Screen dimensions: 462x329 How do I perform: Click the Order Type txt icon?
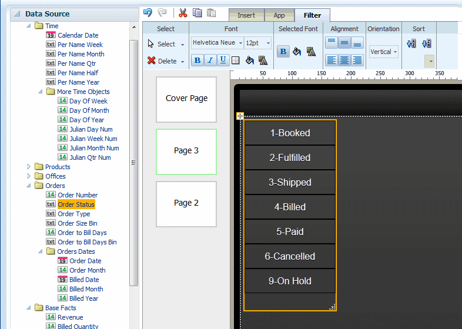(x=51, y=213)
